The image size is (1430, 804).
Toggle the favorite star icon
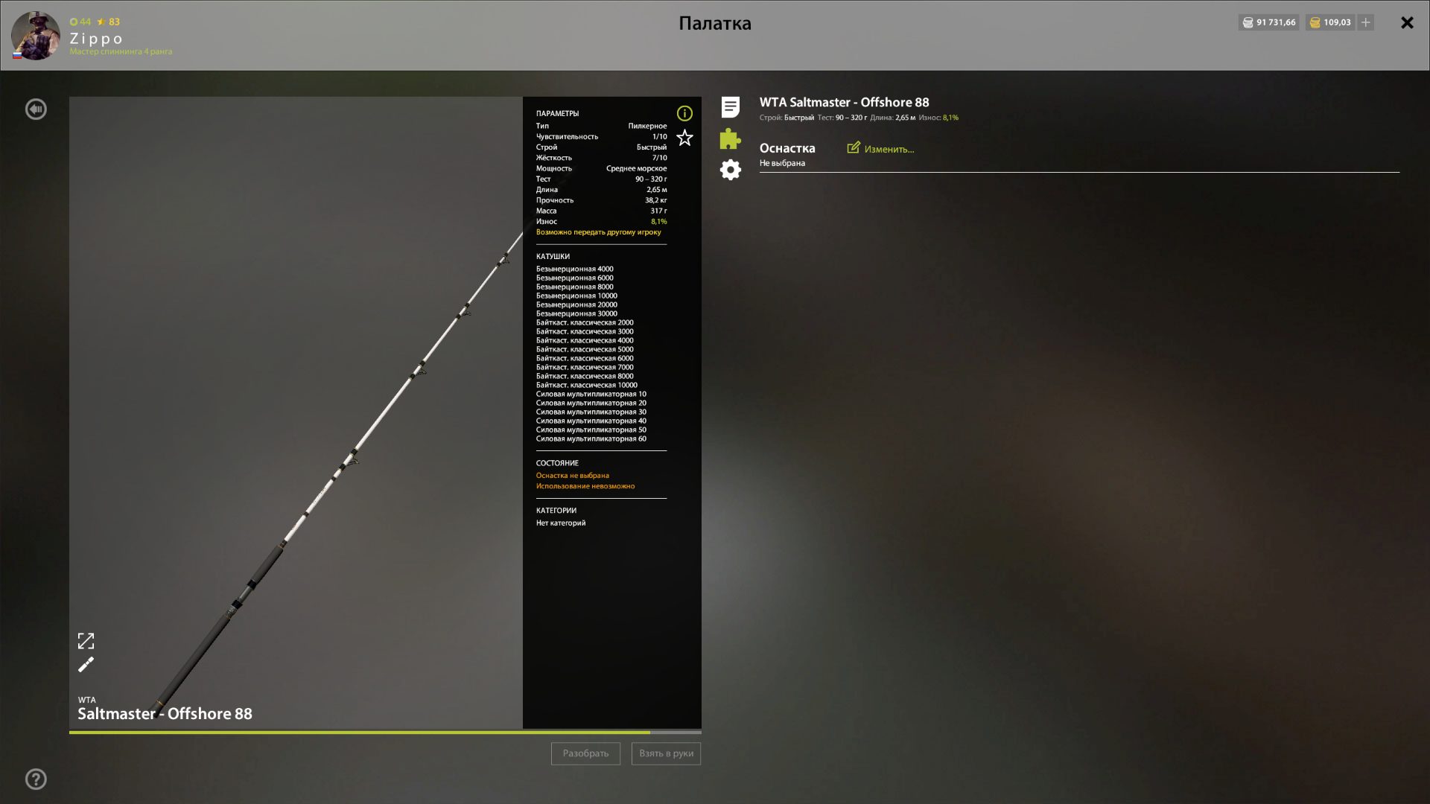tap(684, 138)
